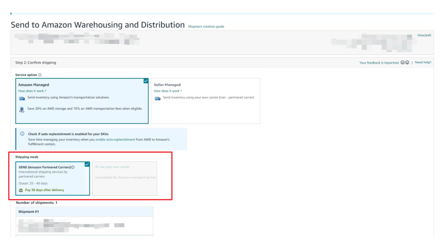441x250 pixels.
Task: Click Check if auto replenishment is enabled heading
Action: [x=68, y=134]
